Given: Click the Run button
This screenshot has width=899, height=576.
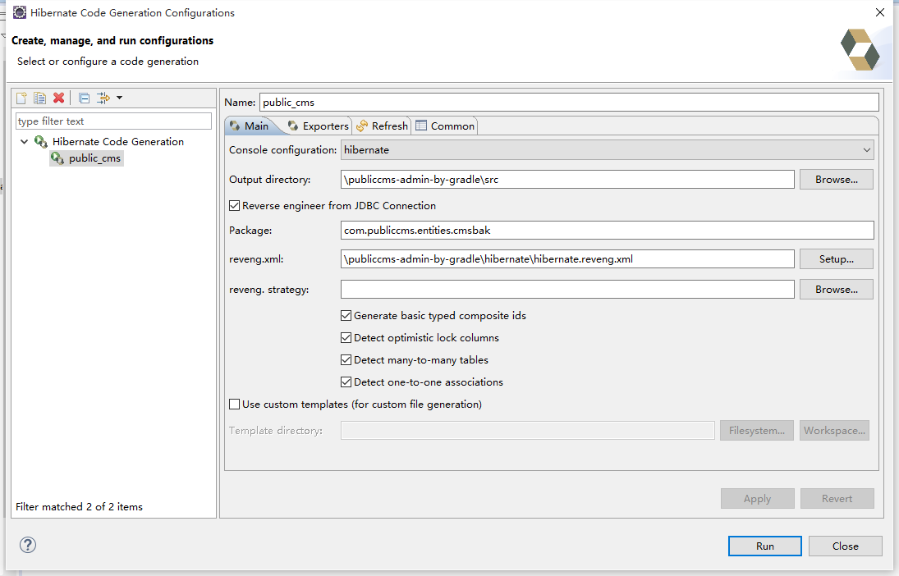Looking at the screenshot, I should click(764, 546).
